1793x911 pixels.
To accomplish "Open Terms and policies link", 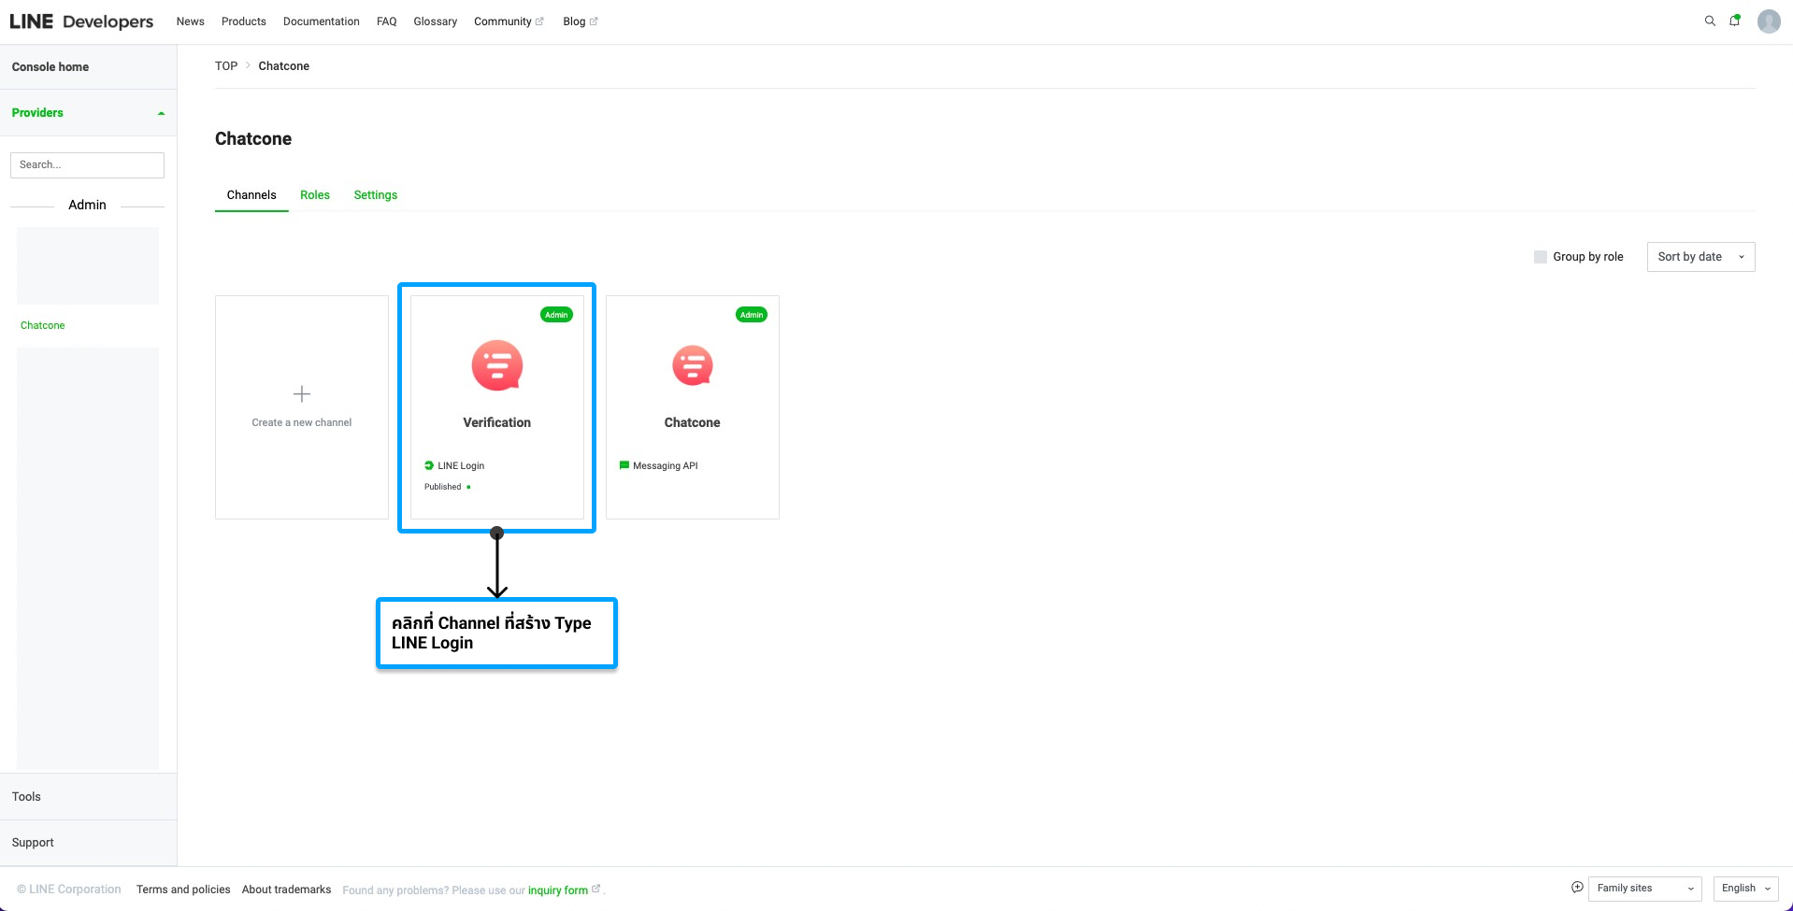I will [x=183, y=890].
